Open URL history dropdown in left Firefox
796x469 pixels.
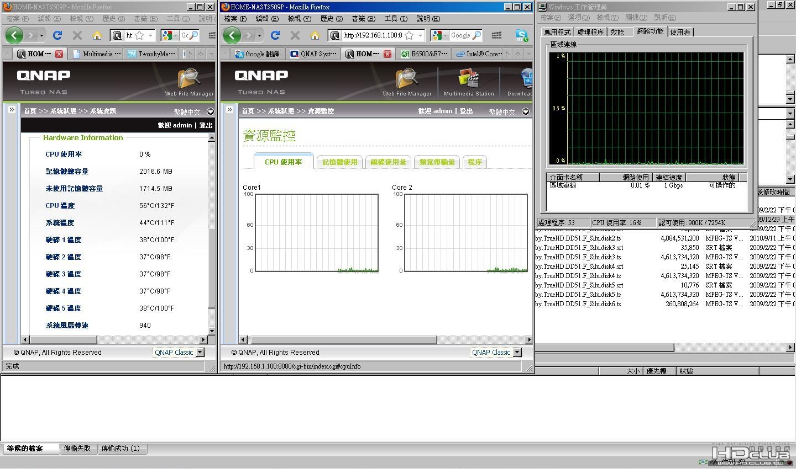[x=150, y=35]
